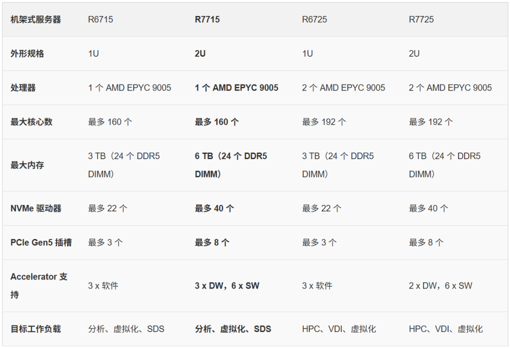Screen dimensions: 510x348
Task: Click the 最大核心数 row label
Action: tap(32, 122)
